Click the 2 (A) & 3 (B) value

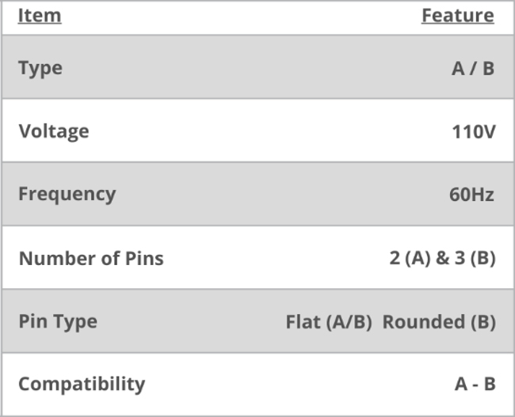[x=442, y=258]
